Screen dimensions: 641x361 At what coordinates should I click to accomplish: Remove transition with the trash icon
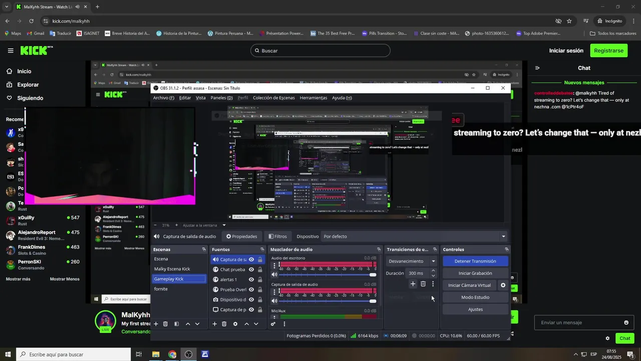[x=423, y=284]
